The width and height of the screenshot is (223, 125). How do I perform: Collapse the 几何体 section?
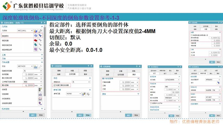(42, 26)
